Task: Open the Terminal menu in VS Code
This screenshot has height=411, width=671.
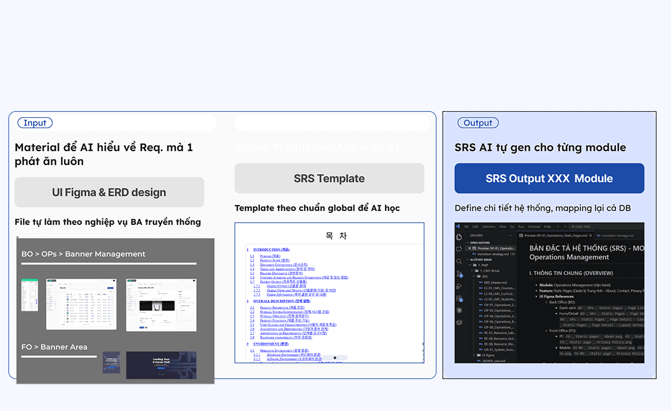Action: [534, 227]
